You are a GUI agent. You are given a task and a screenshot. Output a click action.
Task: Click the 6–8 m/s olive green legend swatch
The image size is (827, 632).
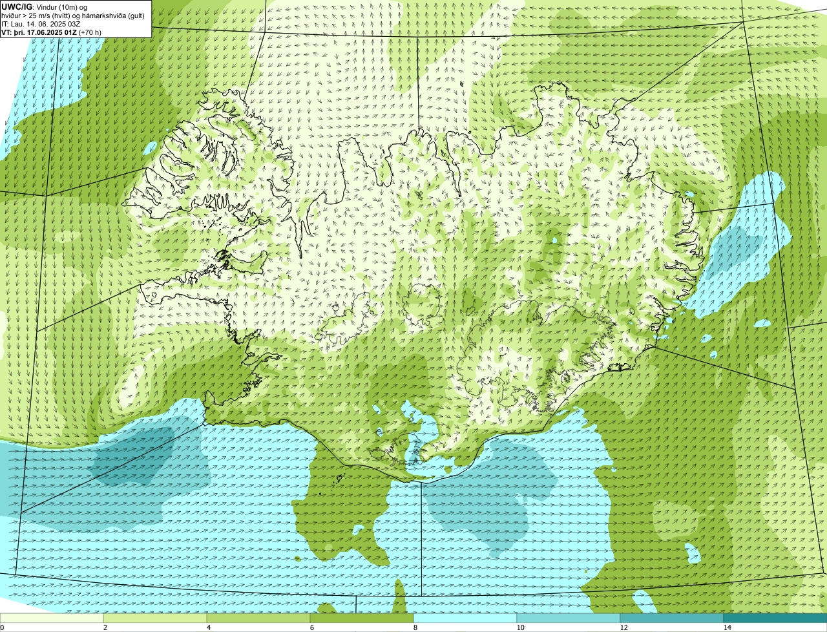click(362, 618)
